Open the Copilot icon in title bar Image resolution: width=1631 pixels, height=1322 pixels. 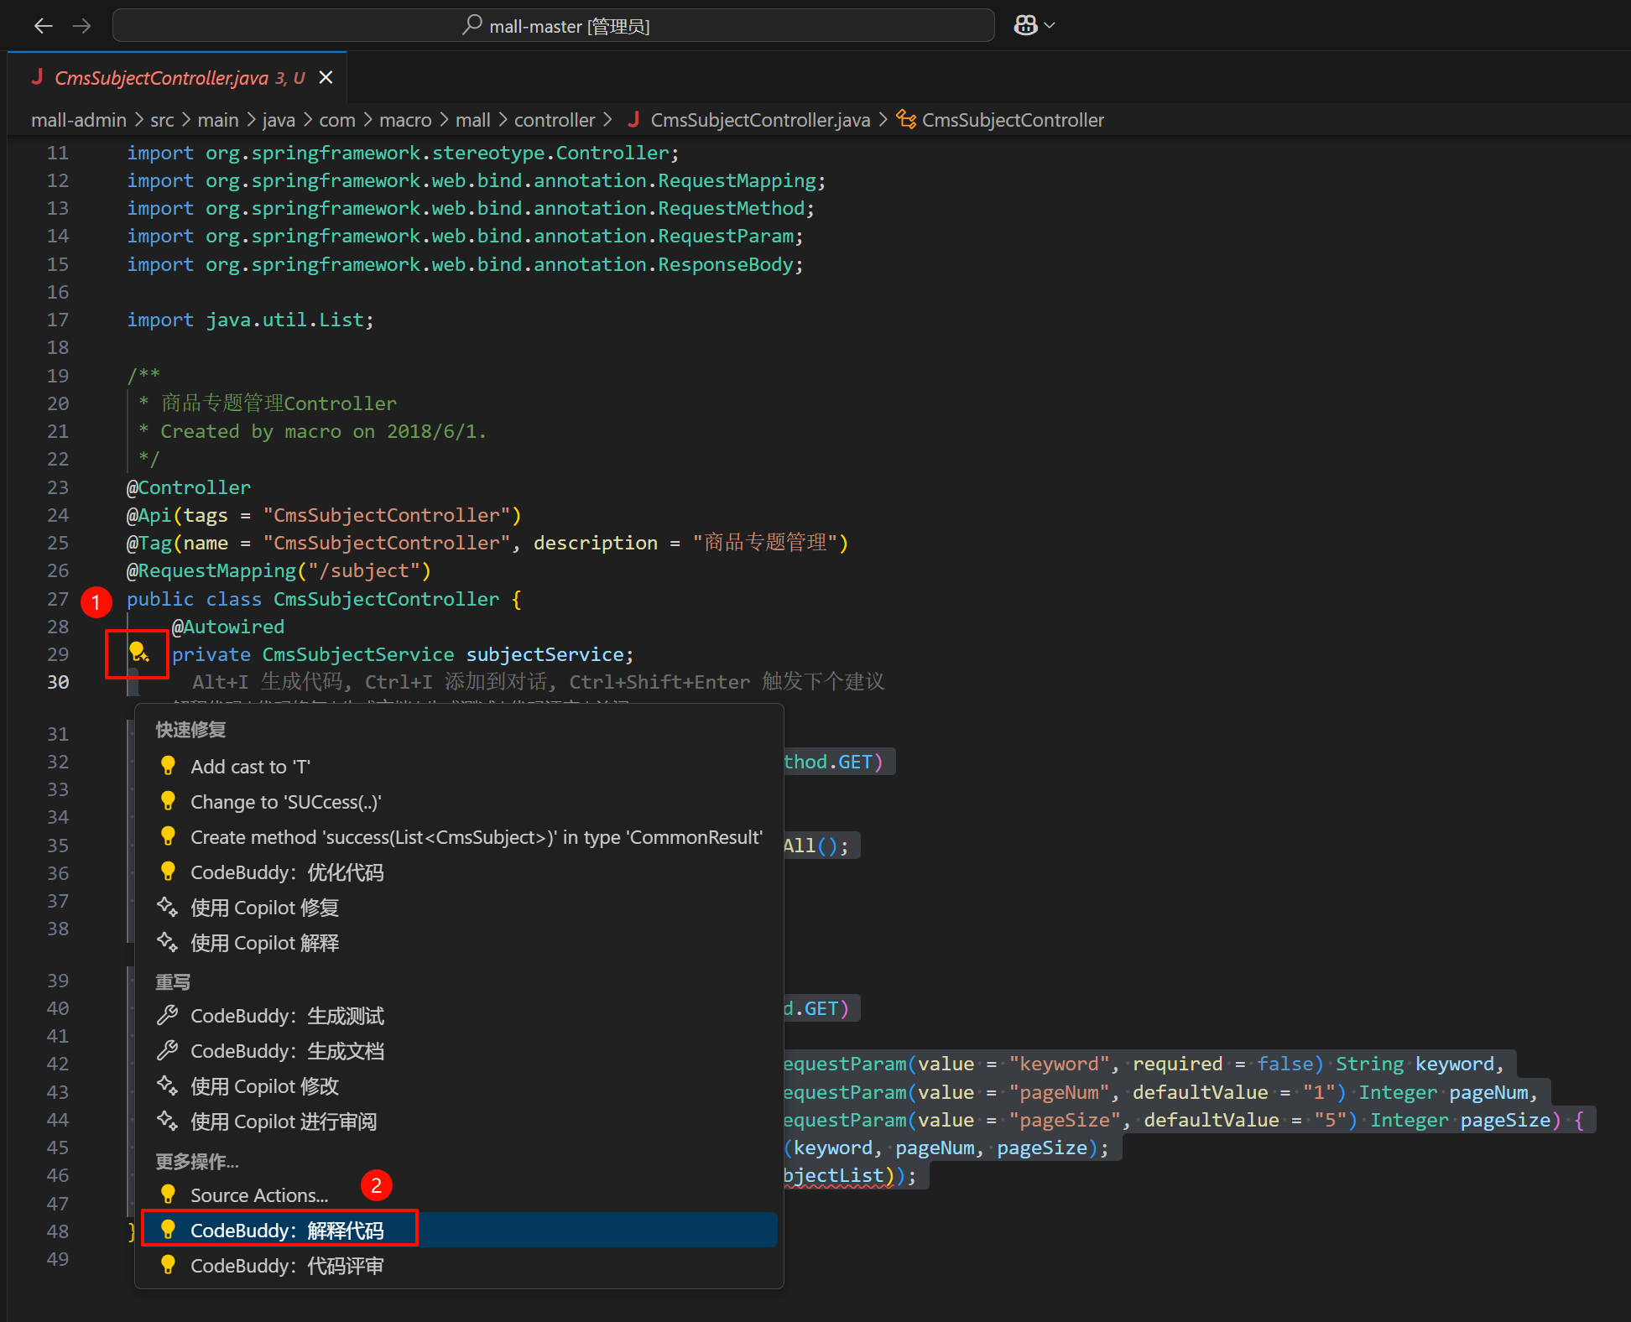click(x=1025, y=26)
